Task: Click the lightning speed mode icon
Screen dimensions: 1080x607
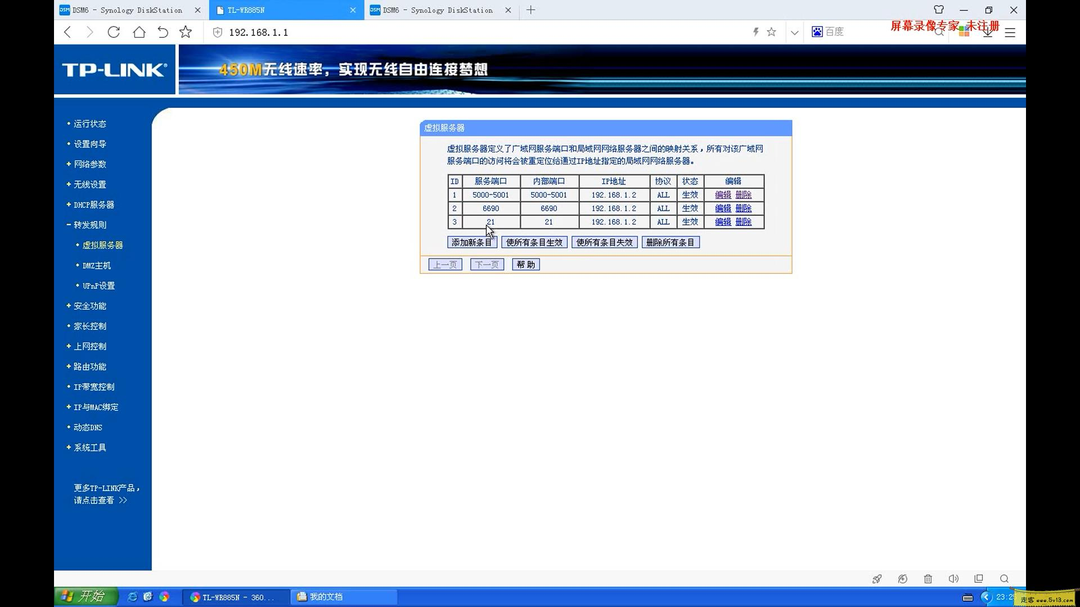Action: (x=756, y=32)
